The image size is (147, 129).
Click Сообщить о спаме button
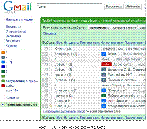point(125,28)
